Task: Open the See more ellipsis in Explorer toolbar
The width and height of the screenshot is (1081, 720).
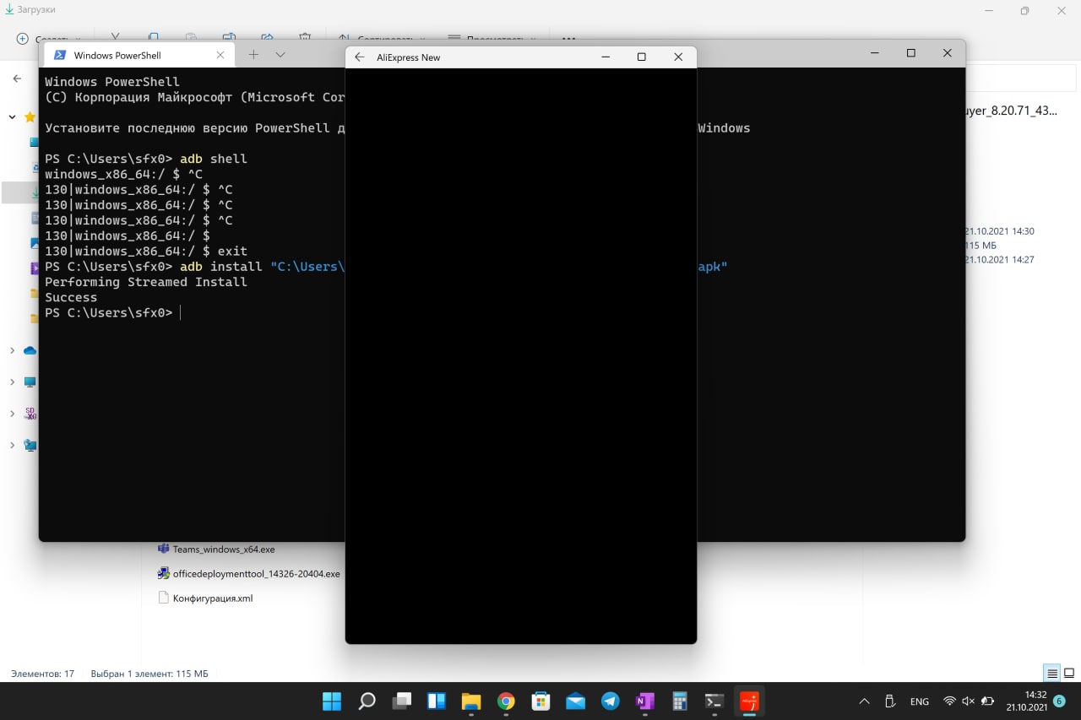Action: (x=568, y=39)
